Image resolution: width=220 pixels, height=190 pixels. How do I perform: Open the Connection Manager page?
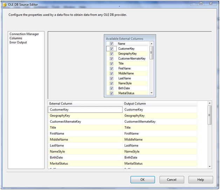tap(24, 34)
